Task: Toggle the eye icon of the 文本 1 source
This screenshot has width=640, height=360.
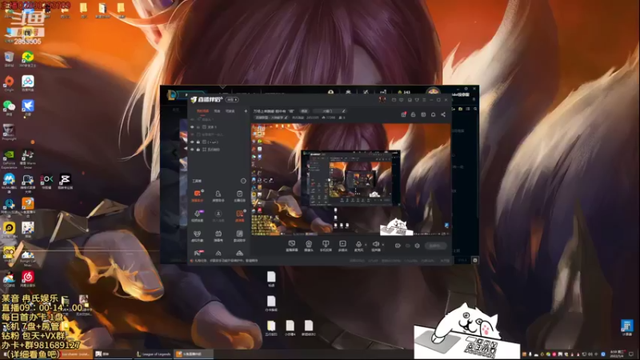Action: (x=192, y=127)
